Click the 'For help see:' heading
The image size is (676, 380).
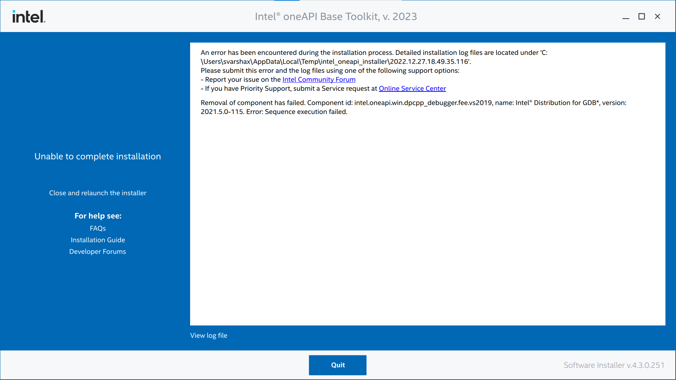tap(98, 216)
